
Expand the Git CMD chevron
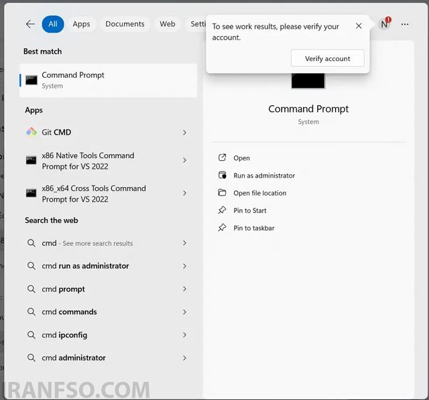pos(185,133)
